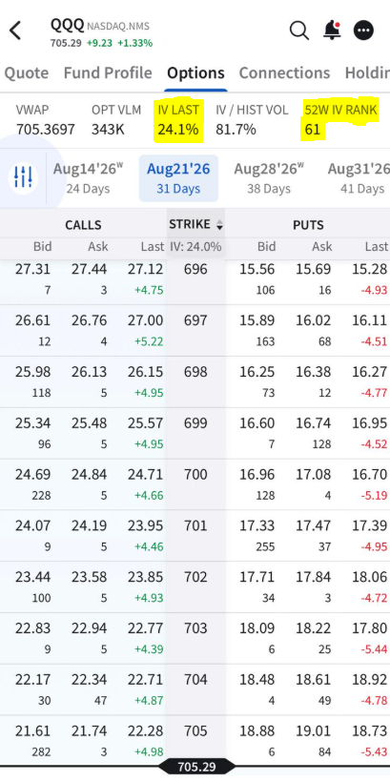The image size is (390, 781).
Task: Tap the 52W IV RANK 61 field
Action: (x=340, y=120)
